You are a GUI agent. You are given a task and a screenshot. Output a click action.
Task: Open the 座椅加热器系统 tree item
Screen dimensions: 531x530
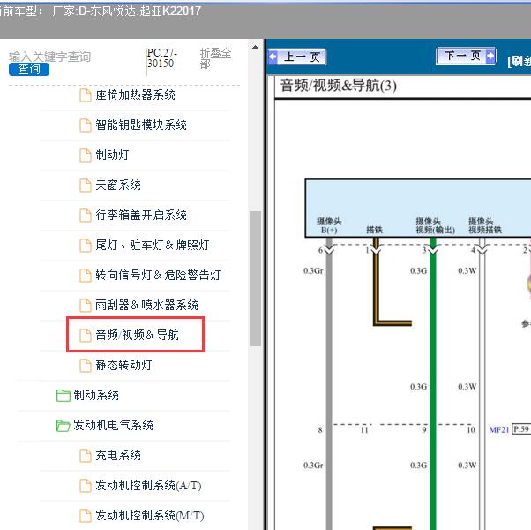(x=135, y=95)
